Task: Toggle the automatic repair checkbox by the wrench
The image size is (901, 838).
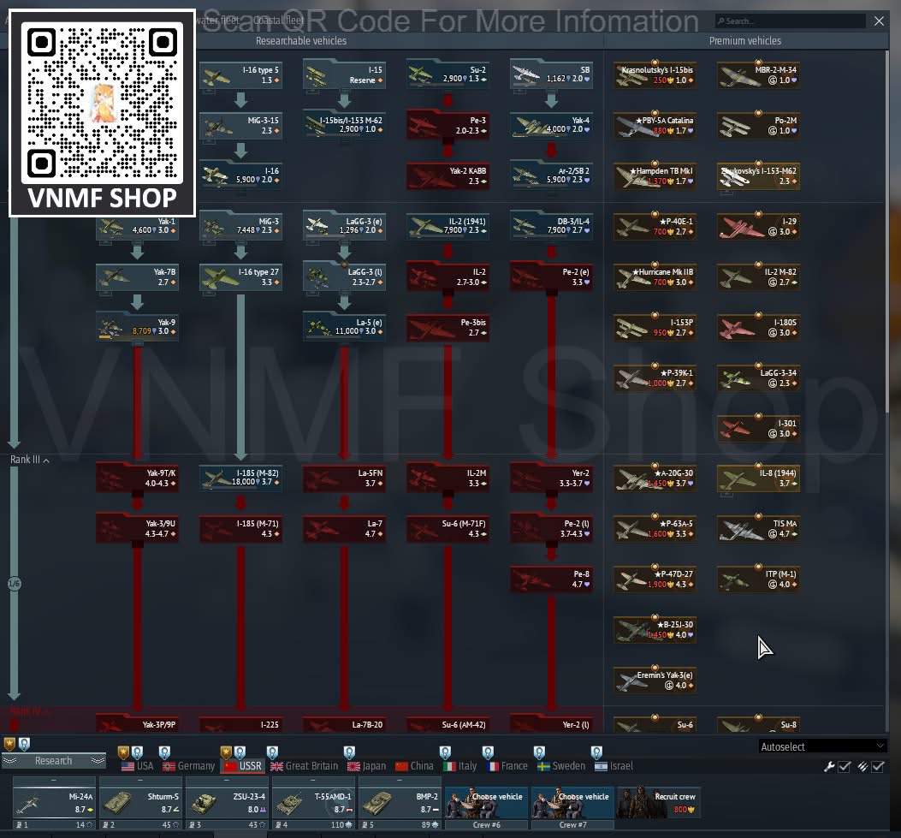Action: tap(845, 767)
